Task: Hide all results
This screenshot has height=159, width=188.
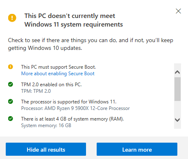Action: (46, 149)
